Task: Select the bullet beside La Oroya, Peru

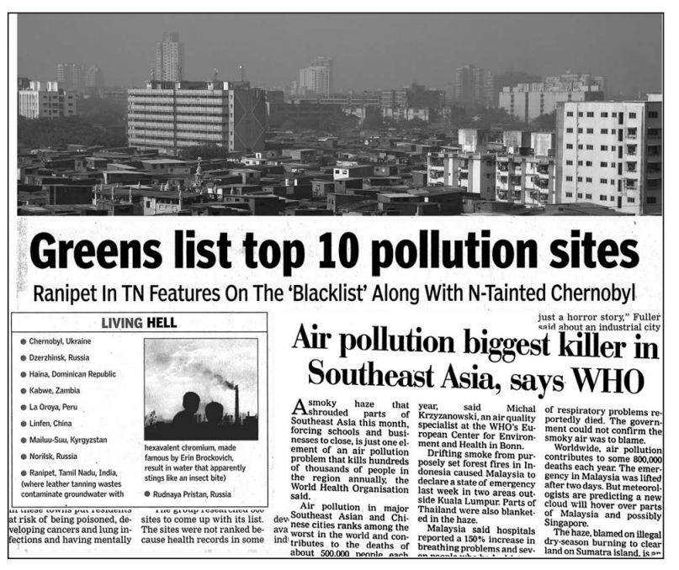Action: [x=24, y=407]
